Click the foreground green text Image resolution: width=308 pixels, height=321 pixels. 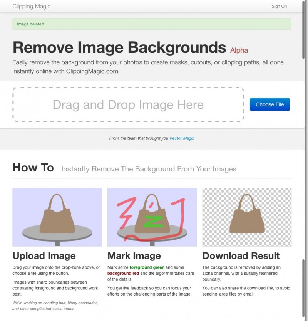(147, 267)
